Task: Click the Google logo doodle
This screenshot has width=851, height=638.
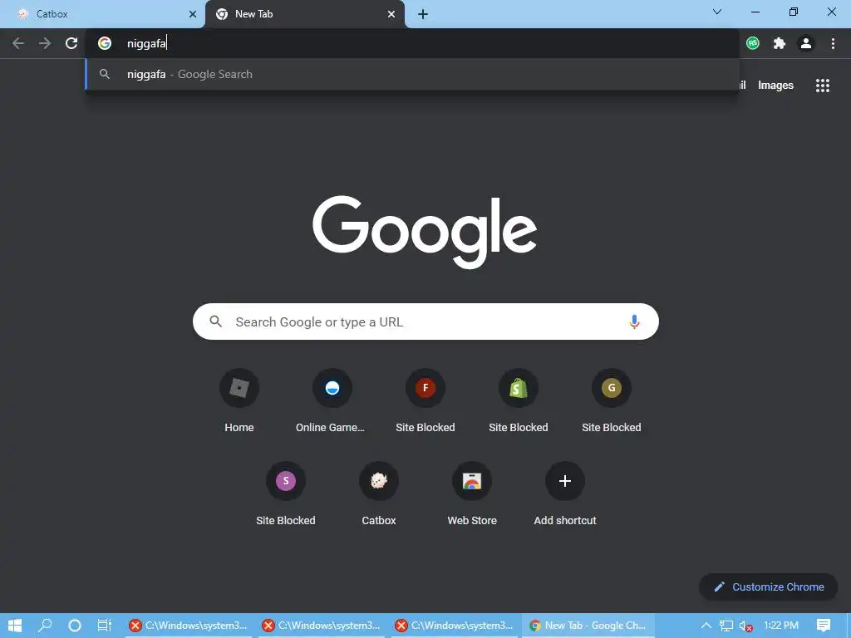Action: pyautogui.click(x=425, y=232)
